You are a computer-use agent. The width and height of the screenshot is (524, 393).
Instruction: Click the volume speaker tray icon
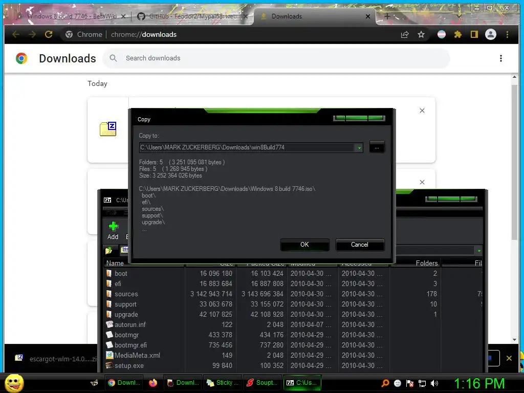pyautogui.click(x=434, y=383)
